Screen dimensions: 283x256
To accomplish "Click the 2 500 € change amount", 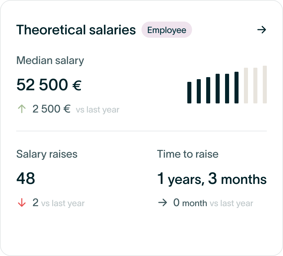I will click(52, 109).
